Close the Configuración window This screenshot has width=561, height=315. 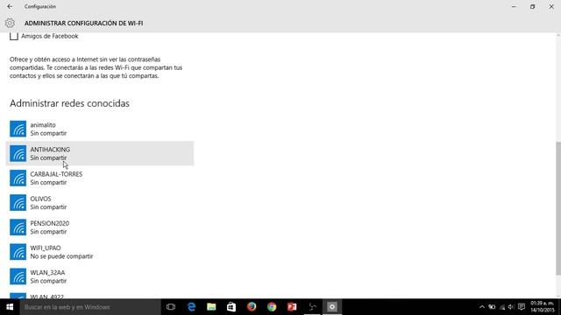[x=551, y=6]
